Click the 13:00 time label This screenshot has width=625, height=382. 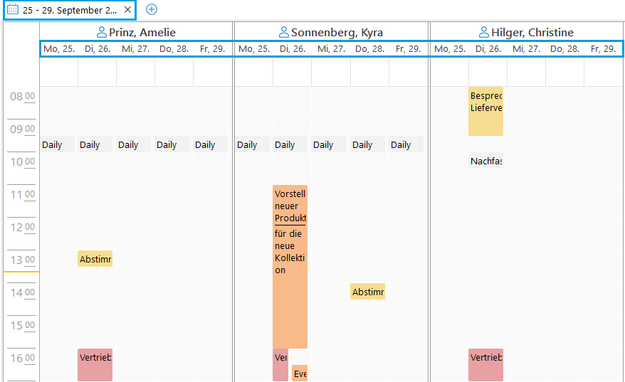[21, 260]
